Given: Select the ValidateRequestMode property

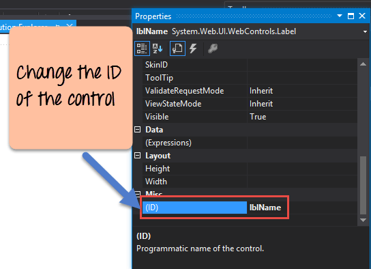Looking at the screenshot, I should point(195,91).
